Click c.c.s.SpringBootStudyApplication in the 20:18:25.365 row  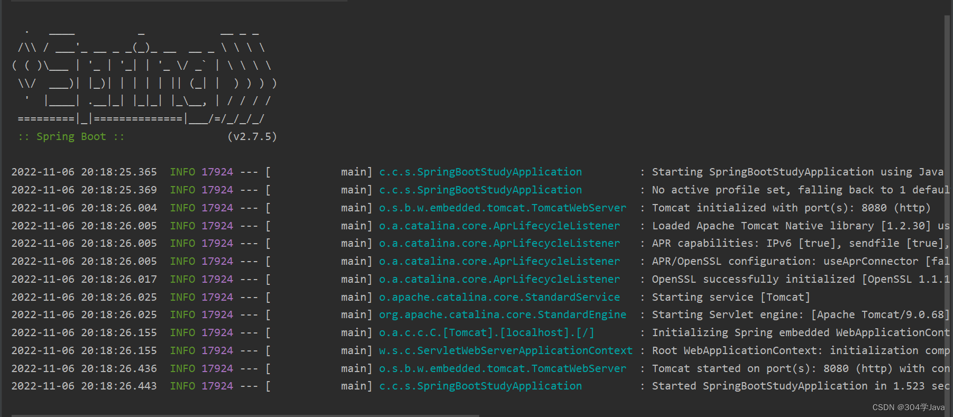[480, 172]
